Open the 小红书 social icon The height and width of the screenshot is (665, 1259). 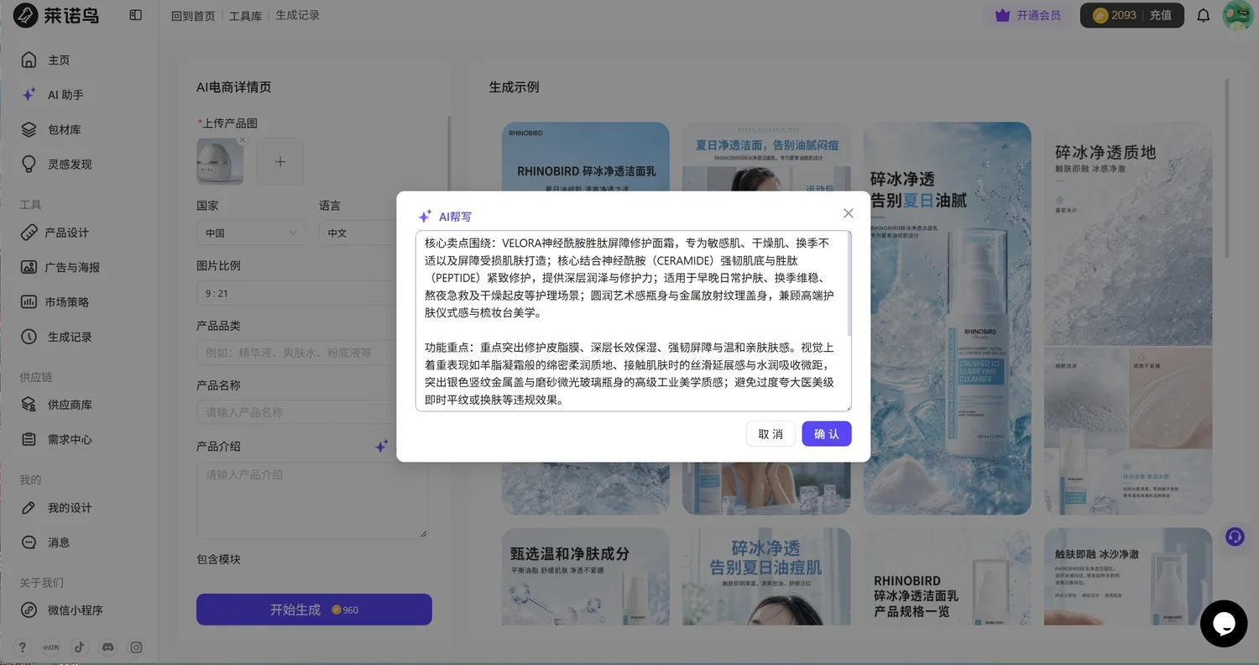(x=51, y=647)
